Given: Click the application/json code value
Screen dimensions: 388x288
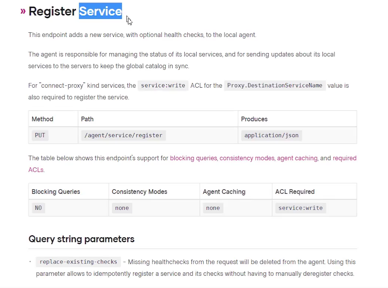Looking at the screenshot, I should [272, 135].
